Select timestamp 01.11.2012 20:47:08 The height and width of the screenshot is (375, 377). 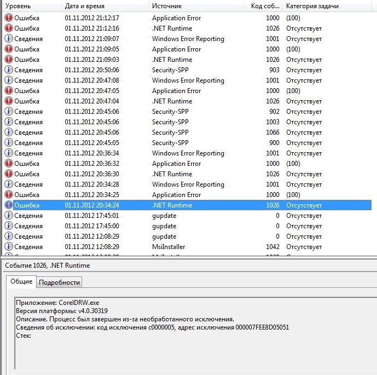pyautogui.click(x=92, y=80)
